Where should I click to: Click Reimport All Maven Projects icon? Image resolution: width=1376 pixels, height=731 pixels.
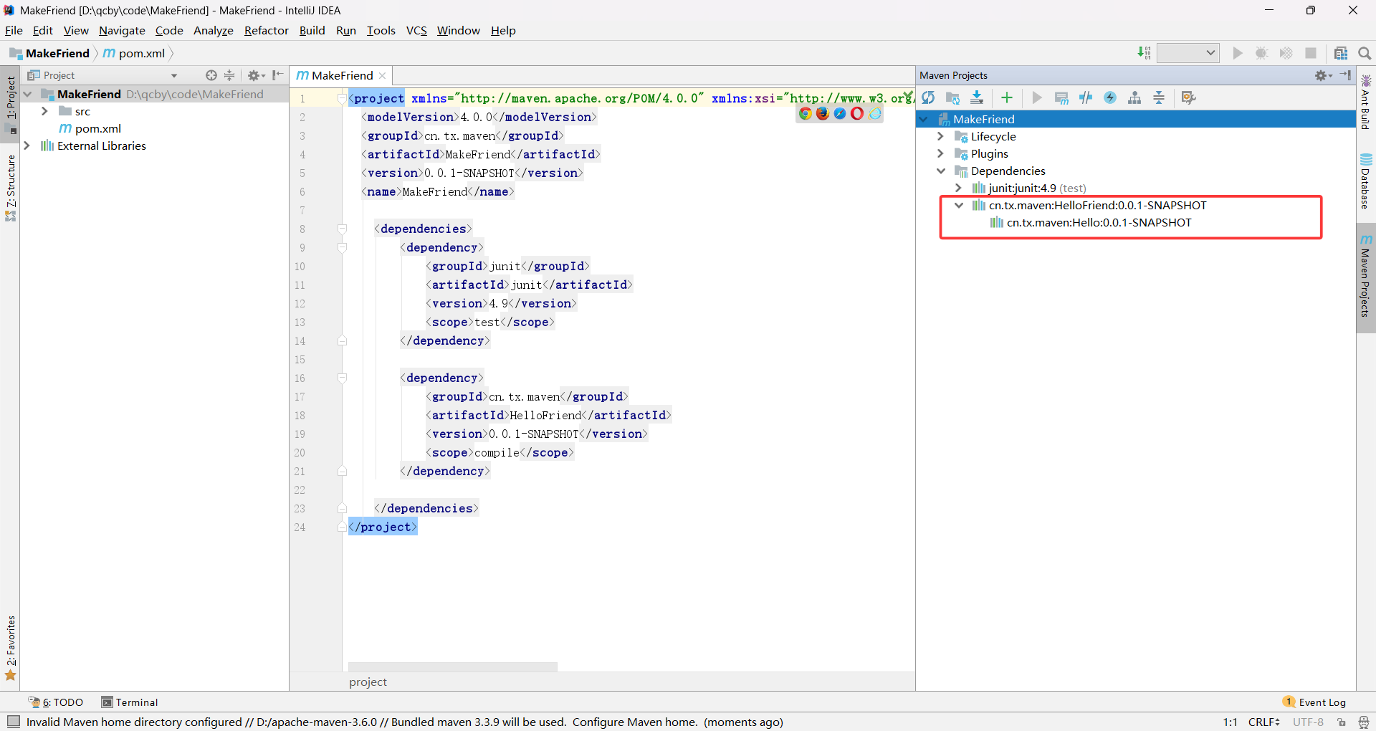[x=929, y=97]
